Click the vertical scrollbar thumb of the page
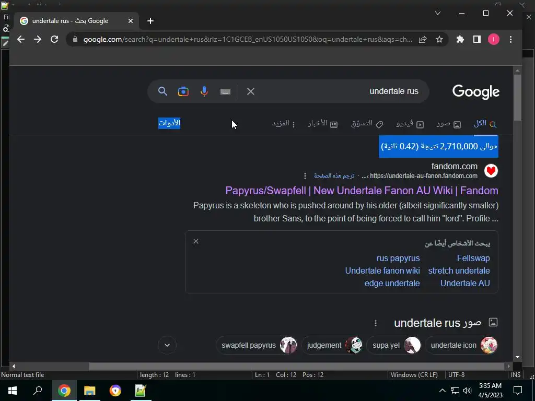 [x=518, y=97]
